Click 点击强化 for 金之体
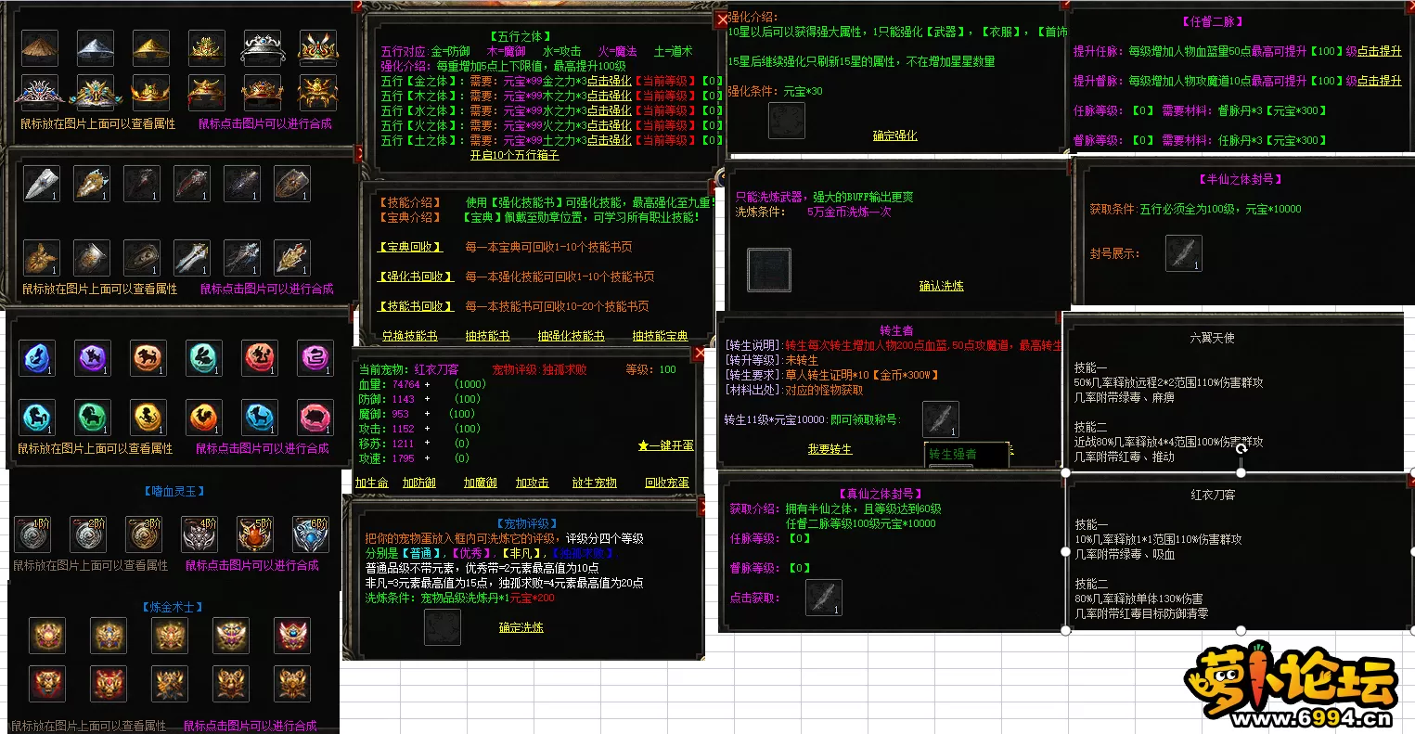This screenshot has height=734, width=1415. point(610,81)
